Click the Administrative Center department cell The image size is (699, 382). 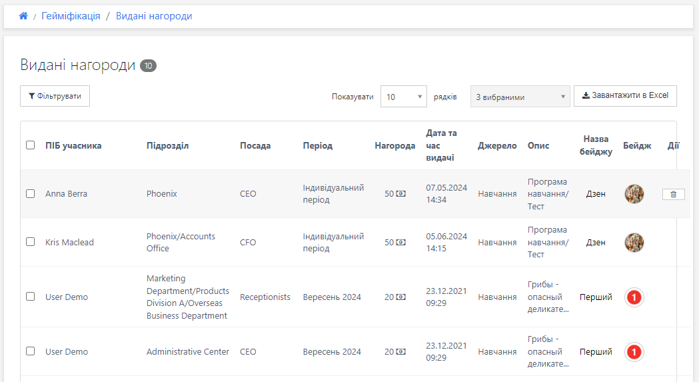click(188, 351)
